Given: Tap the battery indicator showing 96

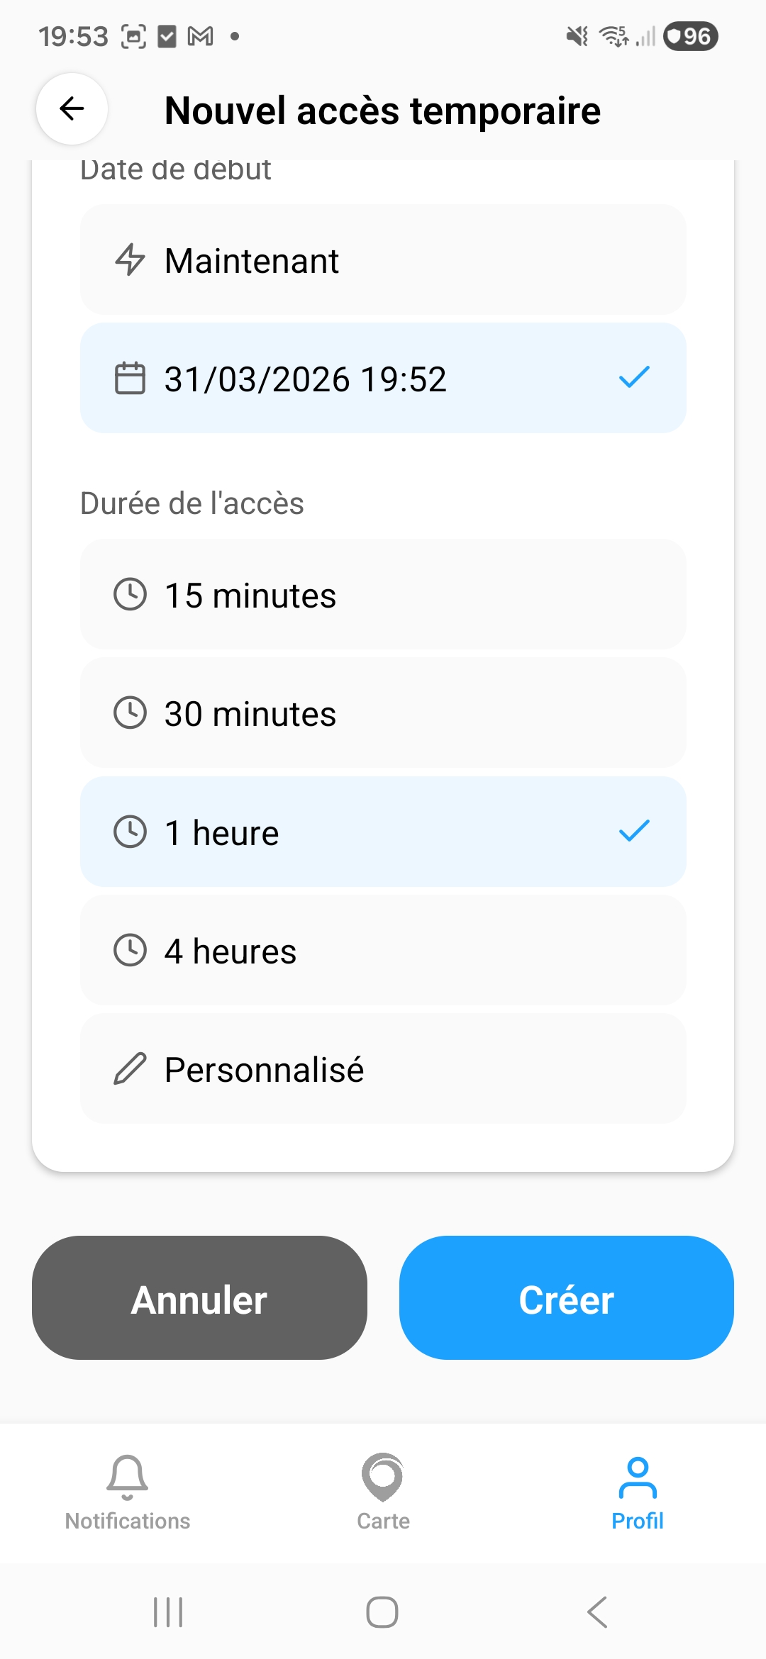Looking at the screenshot, I should pos(692,36).
